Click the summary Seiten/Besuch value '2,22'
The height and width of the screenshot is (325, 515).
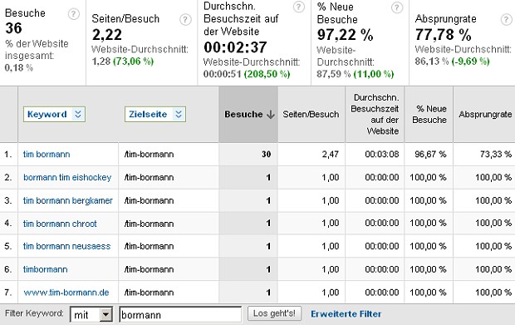click(107, 35)
